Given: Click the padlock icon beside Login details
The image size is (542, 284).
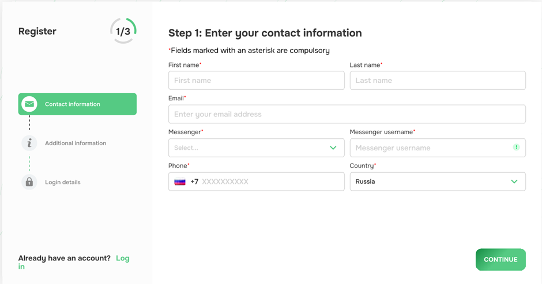Looking at the screenshot, I should 29,182.
